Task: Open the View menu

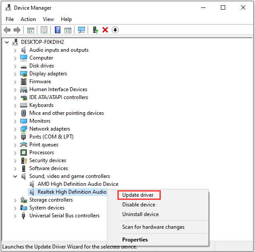Action: pyautogui.click(x=48, y=19)
